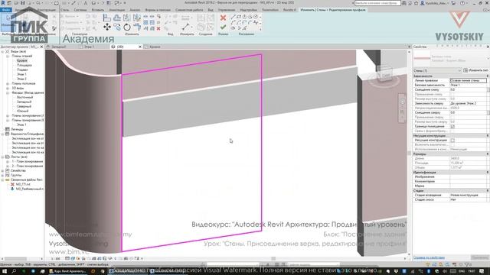This screenshot has width=490, height=275.
Task: Click the Edit Type icon in Properties
Action: pos(465,70)
